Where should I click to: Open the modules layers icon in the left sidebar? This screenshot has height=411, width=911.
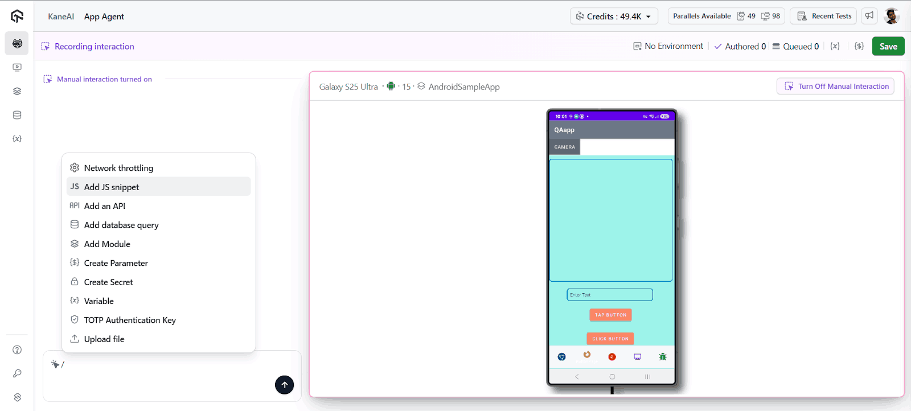[17, 91]
